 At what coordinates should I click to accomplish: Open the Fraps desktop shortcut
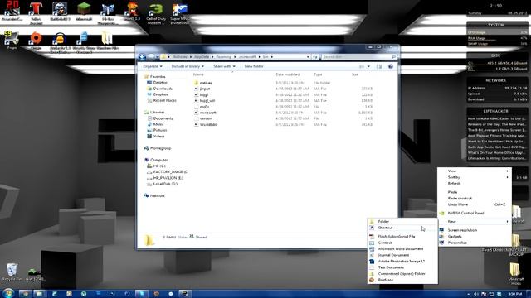coord(12,41)
